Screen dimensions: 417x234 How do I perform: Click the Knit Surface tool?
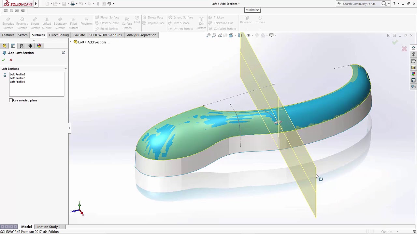point(201,23)
